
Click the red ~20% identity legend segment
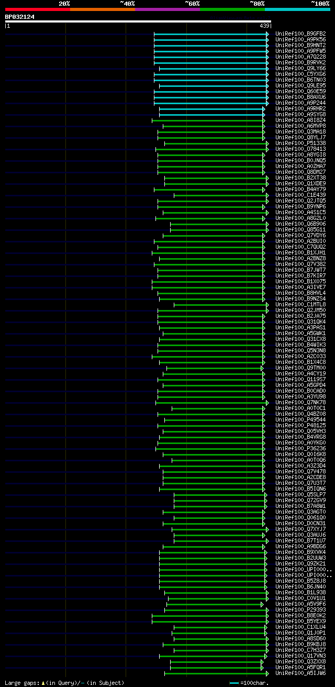coord(37,9)
